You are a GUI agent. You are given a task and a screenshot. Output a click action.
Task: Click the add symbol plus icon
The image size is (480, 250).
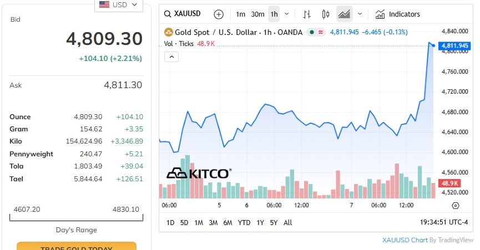pyautogui.click(x=219, y=14)
